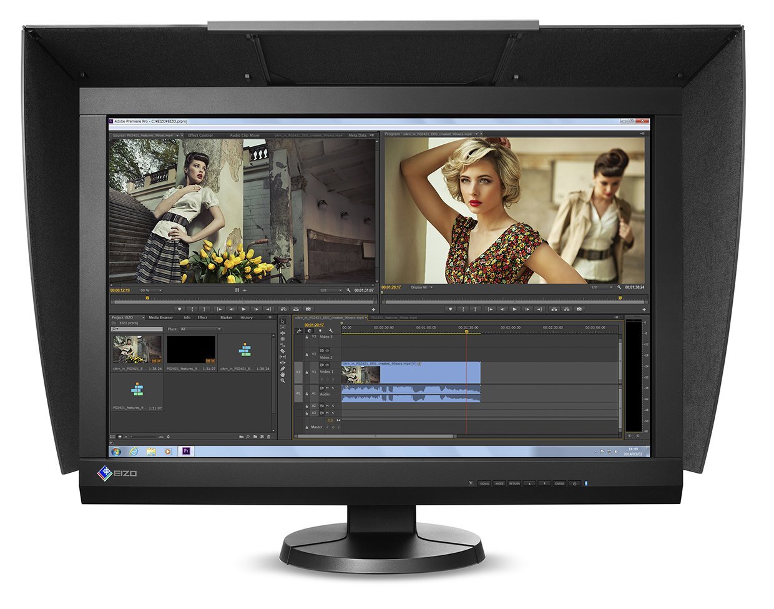This screenshot has width=774, height=609.
Task: Select the black clip thumbnail in Project panel
Action: click(x=191, y=349)
